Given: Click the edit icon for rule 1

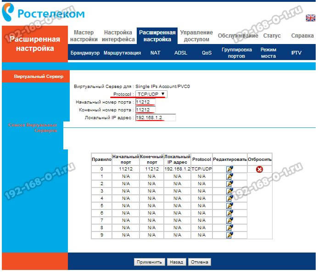Looking at the screenshot, I should point(229,176).
